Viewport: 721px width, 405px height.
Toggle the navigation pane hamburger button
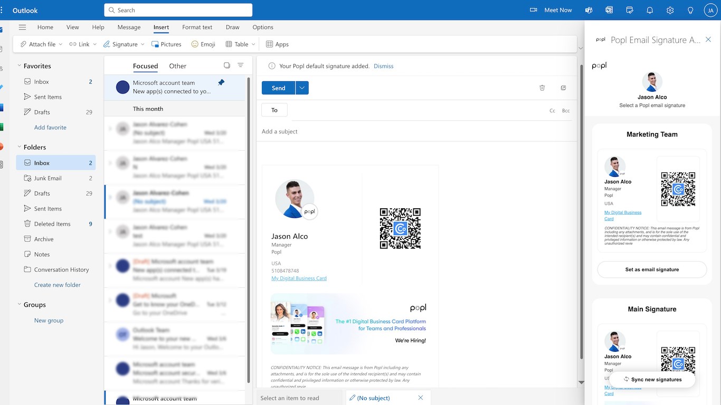(x=22, y=27)
